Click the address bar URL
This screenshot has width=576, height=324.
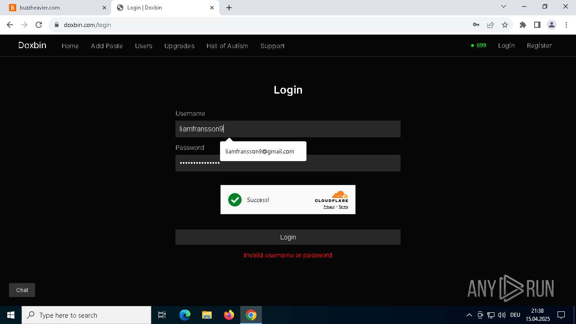coord(87,25)
